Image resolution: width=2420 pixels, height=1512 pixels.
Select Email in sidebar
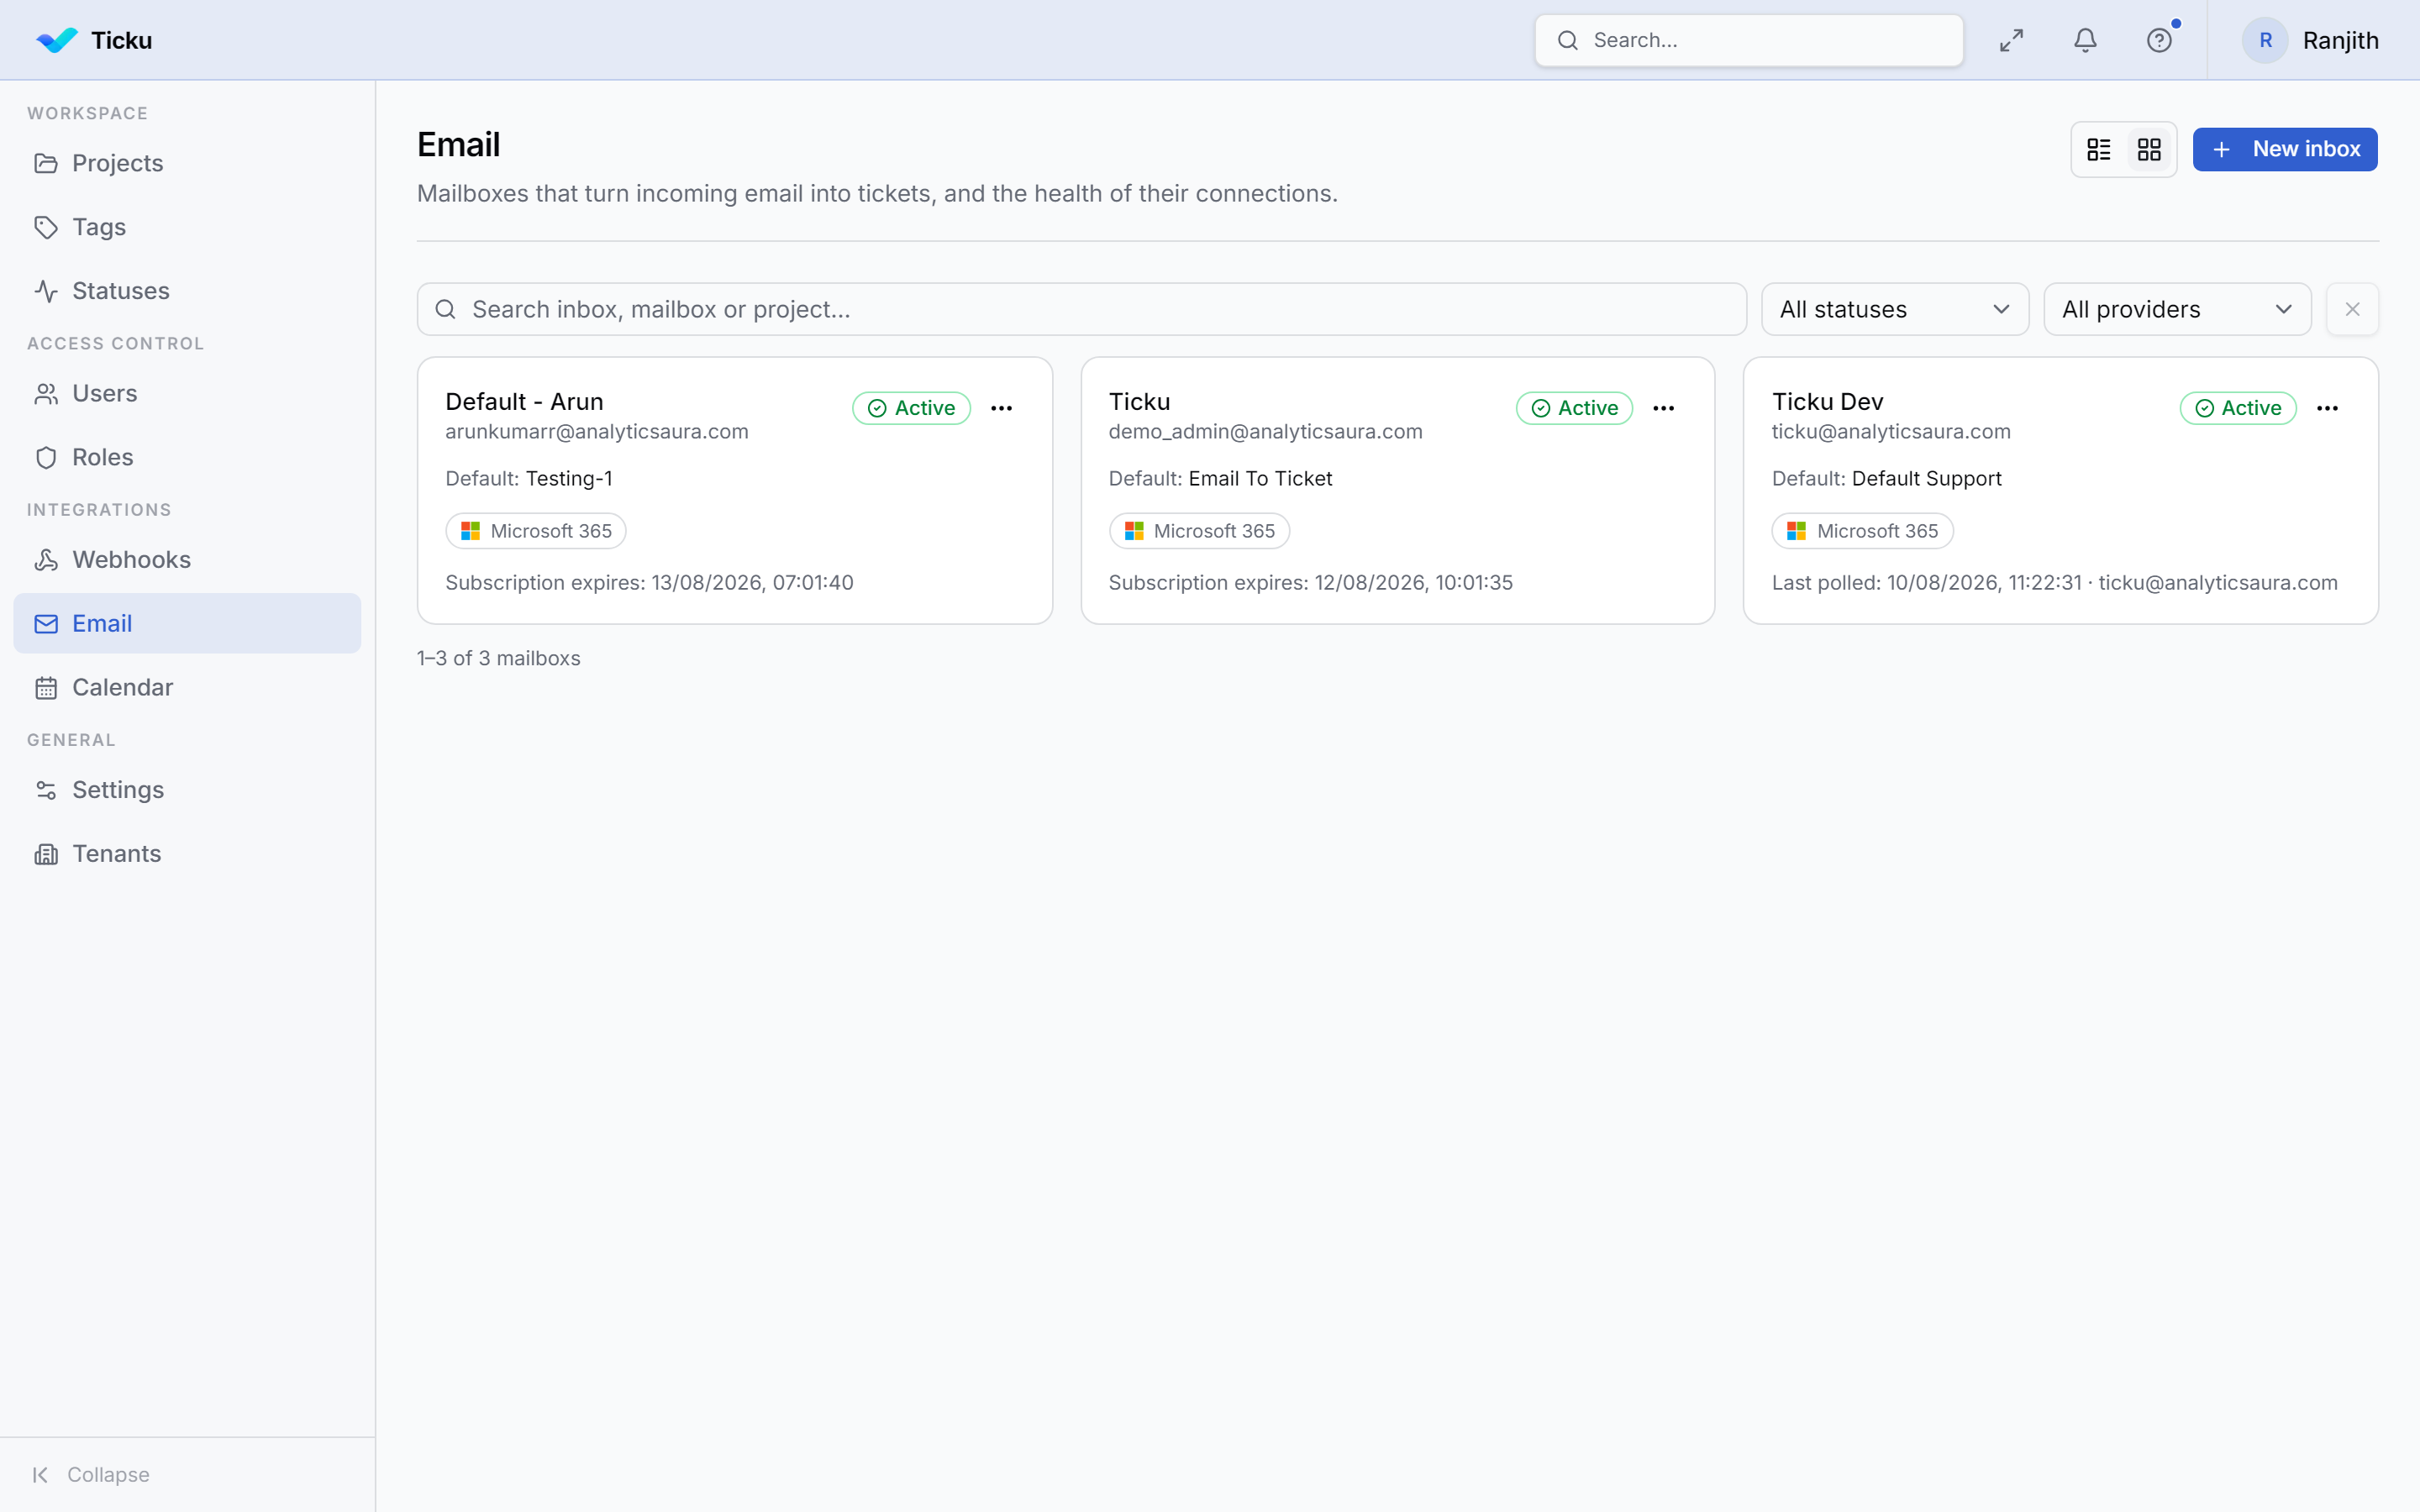[x=187, y=623]
